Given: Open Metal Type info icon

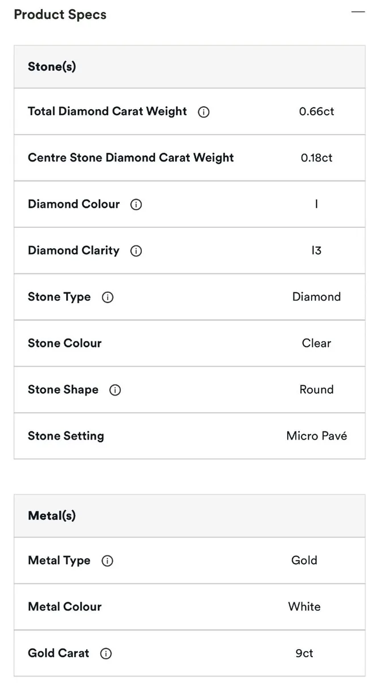Looking at the screenshot, I should tap(107, 561).
